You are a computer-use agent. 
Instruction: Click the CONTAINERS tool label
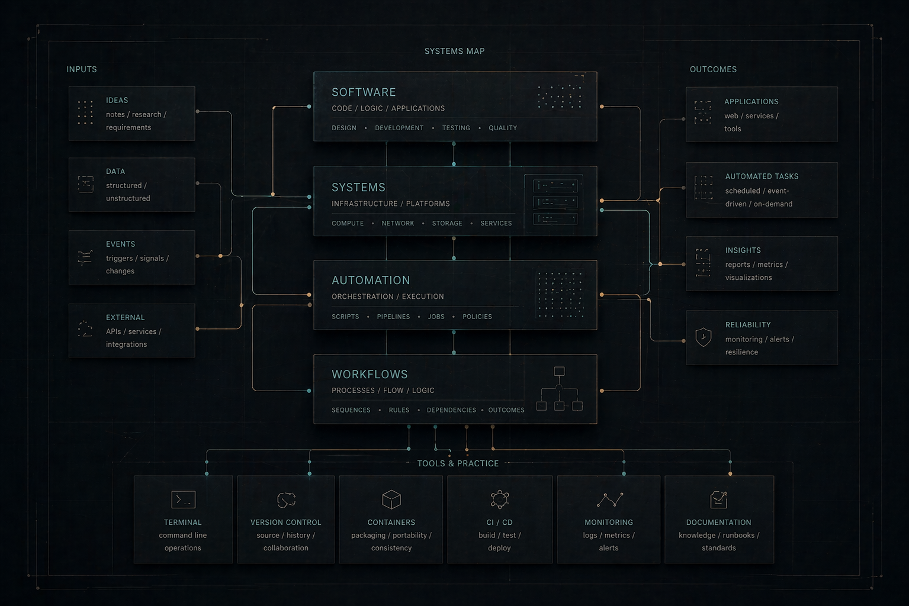[x=391, y=523]
